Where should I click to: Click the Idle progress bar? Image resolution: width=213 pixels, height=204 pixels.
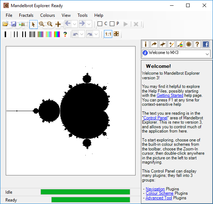pyautogui.click(x=85, y=192)
